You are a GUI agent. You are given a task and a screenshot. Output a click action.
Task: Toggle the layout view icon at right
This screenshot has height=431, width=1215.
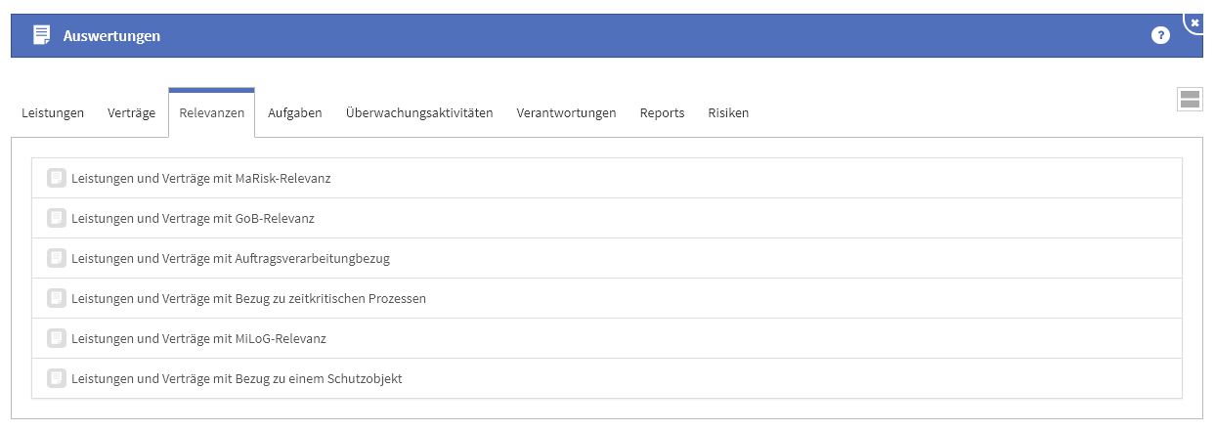tap(1190, 99)
